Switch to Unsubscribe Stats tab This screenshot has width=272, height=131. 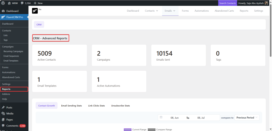click(x=120, y=106)
